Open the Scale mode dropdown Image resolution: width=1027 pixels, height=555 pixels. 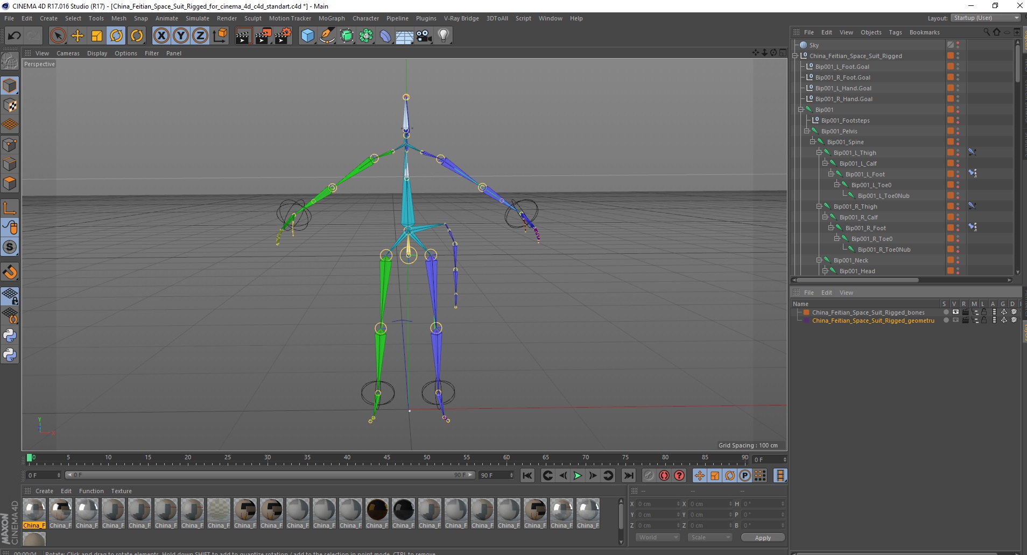(709, 537)
